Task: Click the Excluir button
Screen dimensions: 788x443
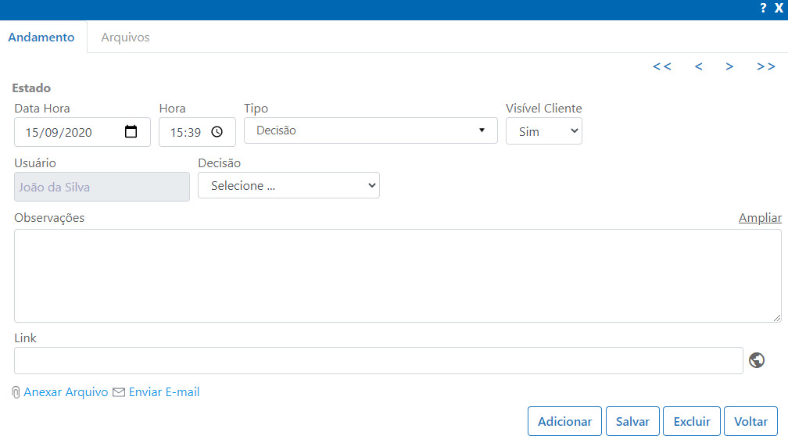Action: tap(692, 421)
